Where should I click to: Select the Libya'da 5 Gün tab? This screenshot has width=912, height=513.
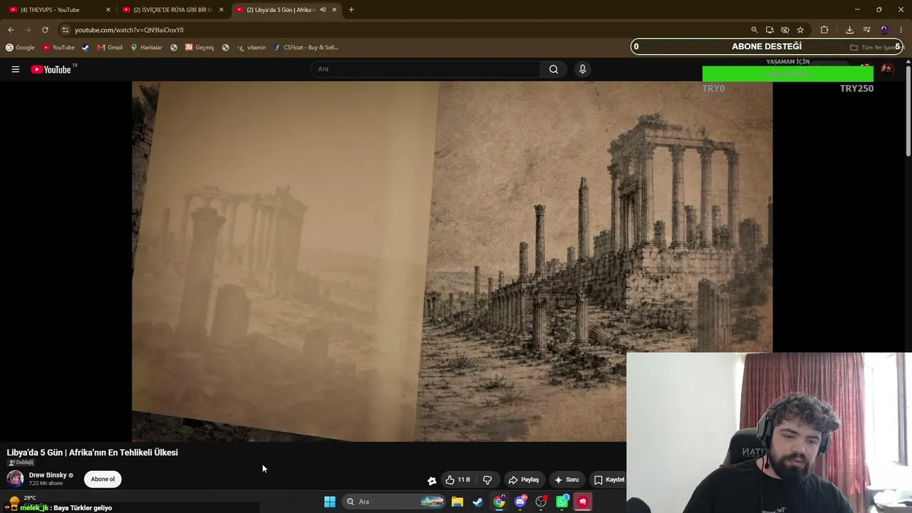279,10
